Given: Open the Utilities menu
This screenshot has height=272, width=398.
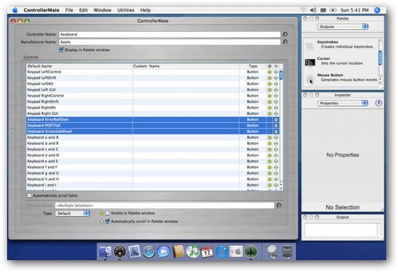Looking at the screenshot, I should [x=126, y=10].
